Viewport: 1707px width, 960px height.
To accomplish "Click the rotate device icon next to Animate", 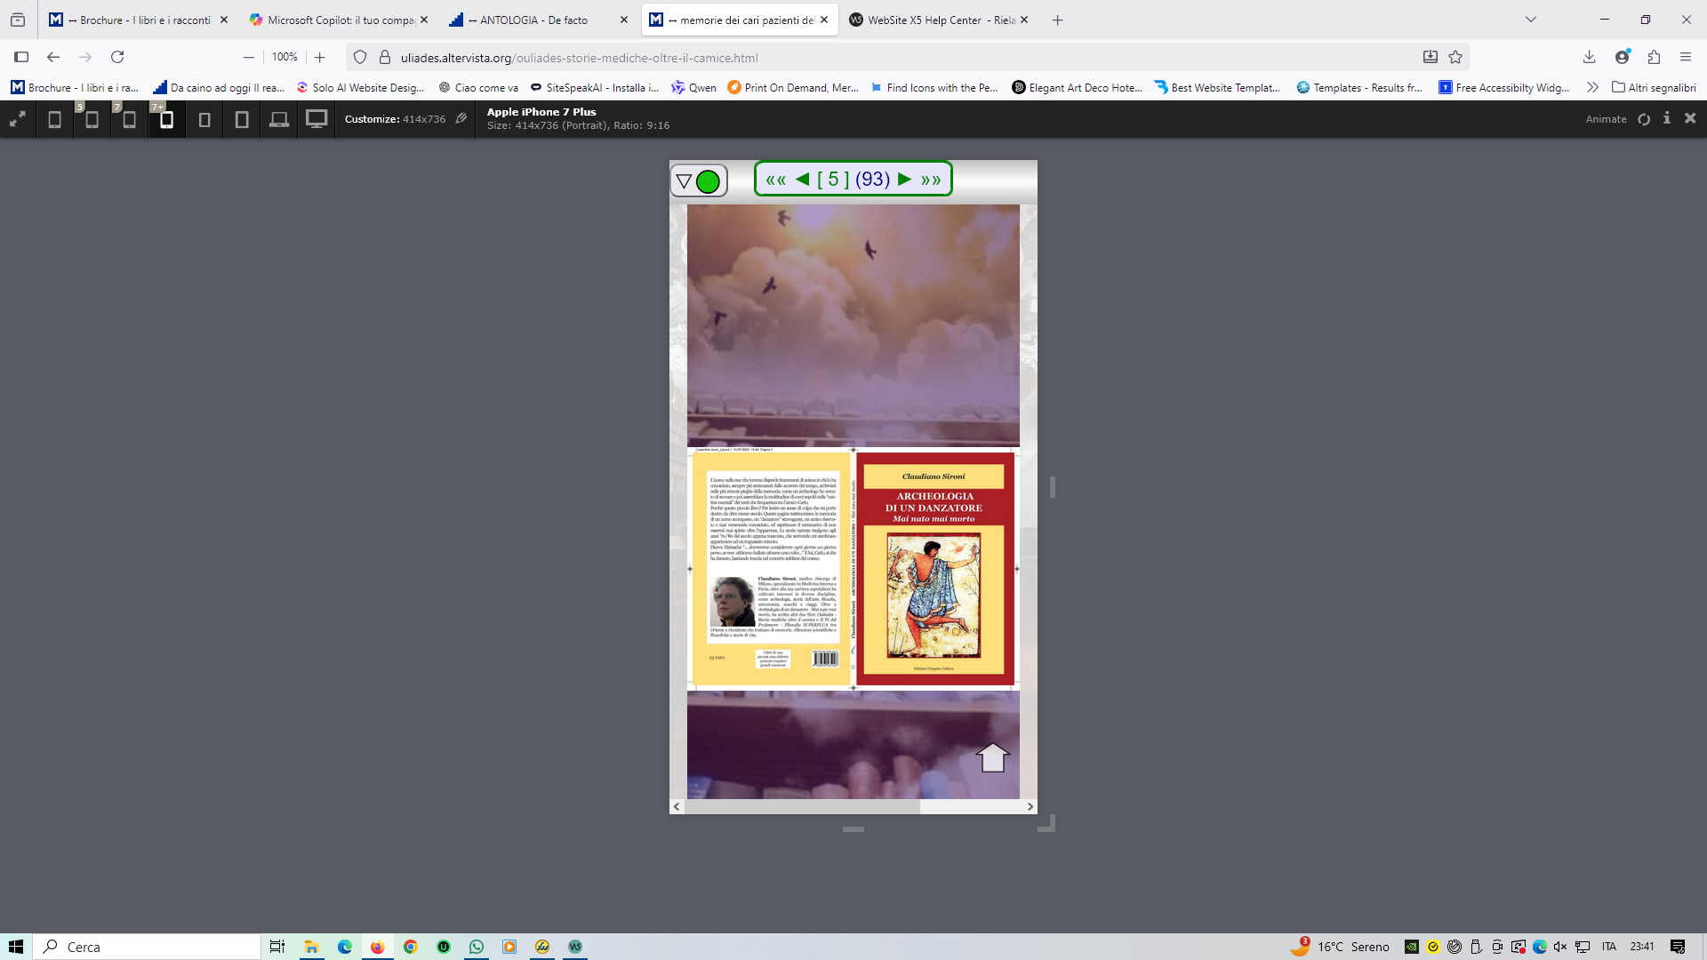I will point(1644,119).
